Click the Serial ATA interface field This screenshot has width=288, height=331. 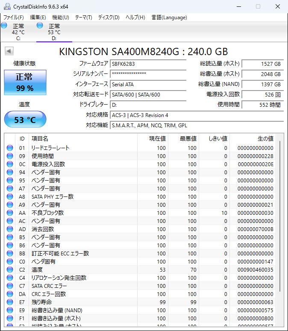pos(148,84)
